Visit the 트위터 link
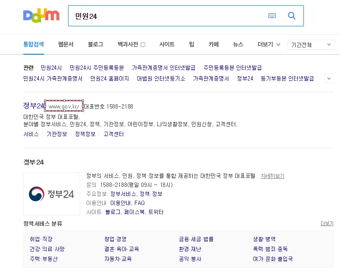340x273 pixels. pos(156,212)
